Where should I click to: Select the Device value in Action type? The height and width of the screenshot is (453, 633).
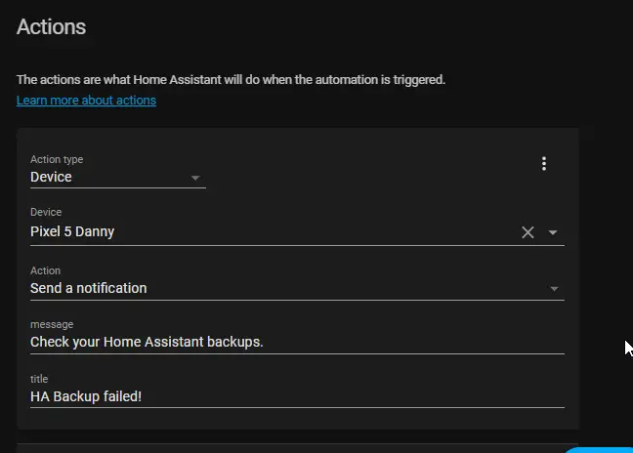51,177
